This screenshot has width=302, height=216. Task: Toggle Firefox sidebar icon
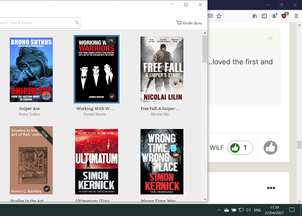(265, 16)
